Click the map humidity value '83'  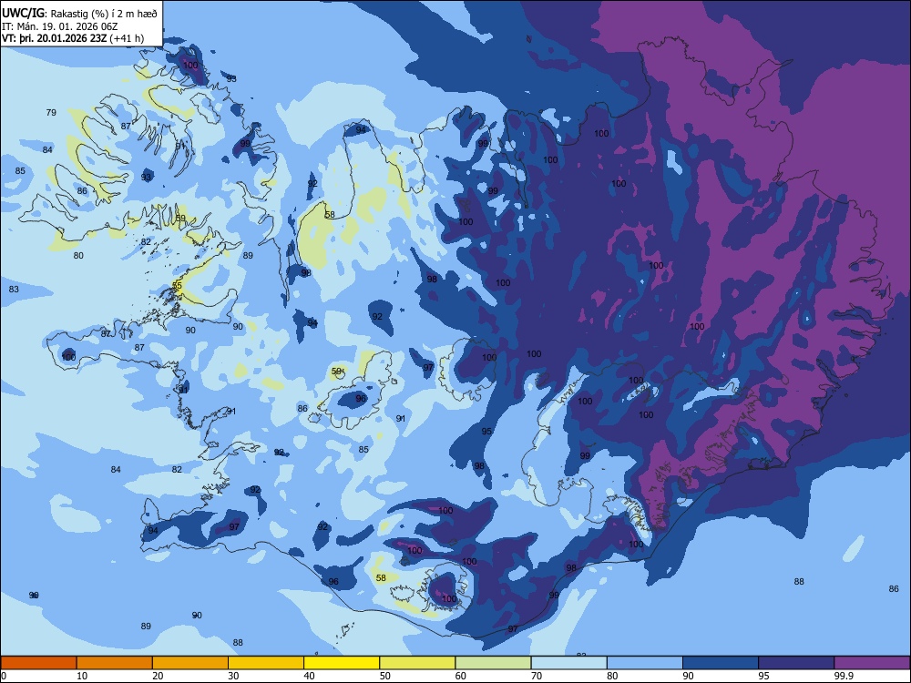(x=14, y=290)
